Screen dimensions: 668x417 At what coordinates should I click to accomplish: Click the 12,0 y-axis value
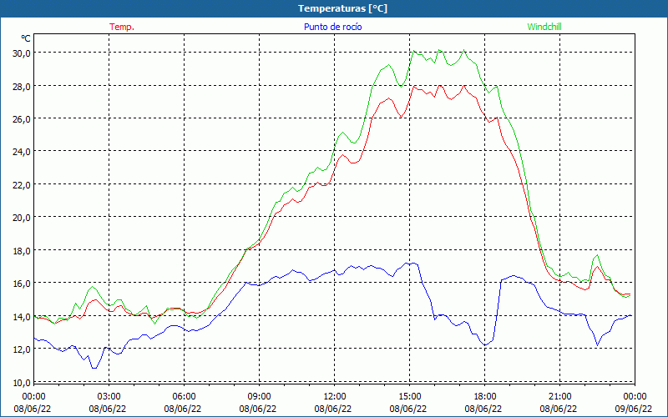[x=22, y=349]
